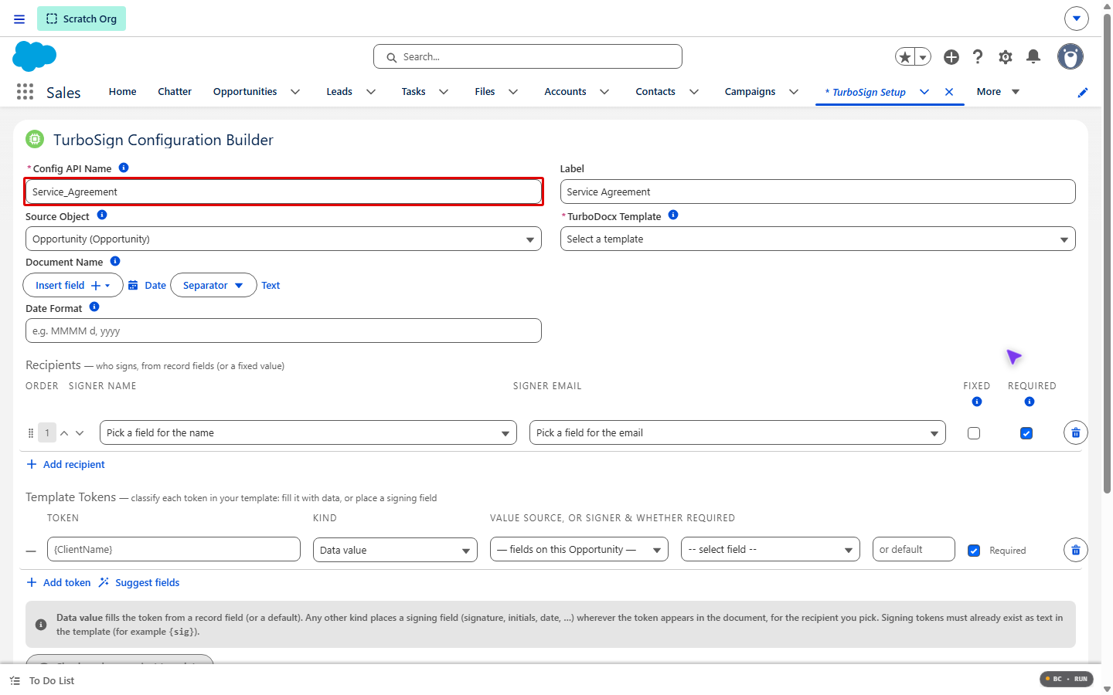Focus the or default input
The width and height of the screenshot is (1113, 695).
click(x=914, y=549)
